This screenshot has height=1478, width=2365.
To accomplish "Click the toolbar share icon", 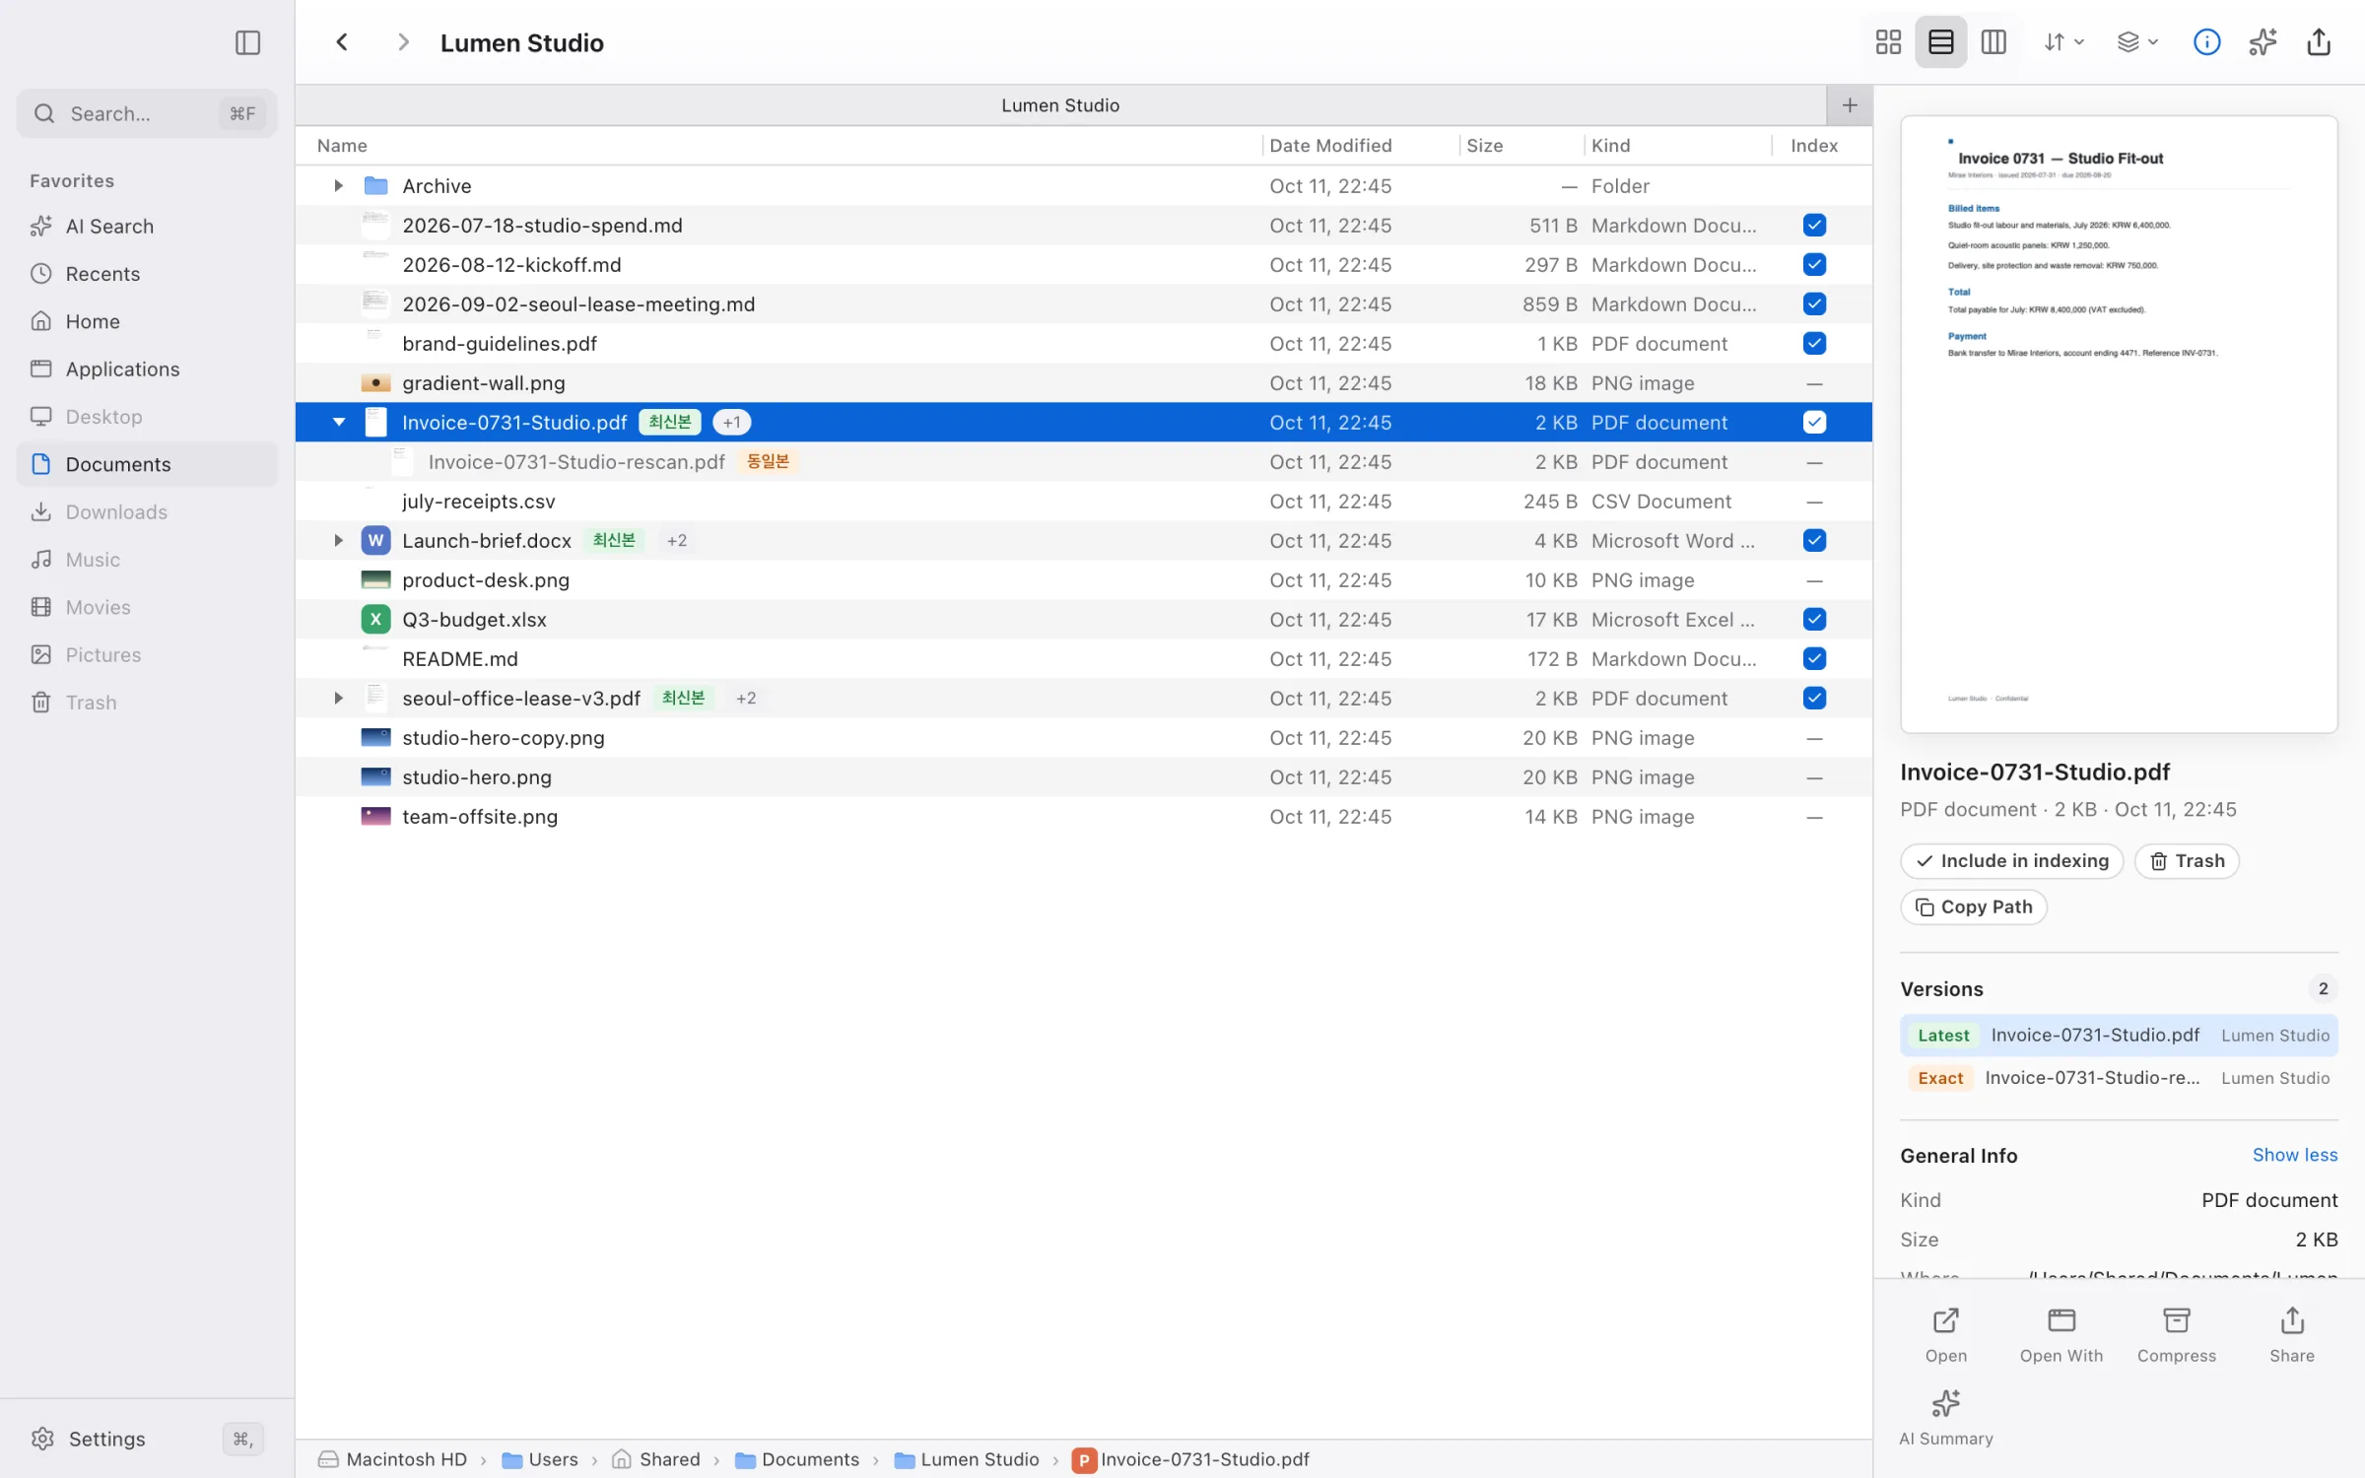I will tap(2319, 42).
